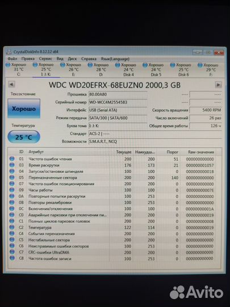Open the Диск menu

tap(72, 59)
